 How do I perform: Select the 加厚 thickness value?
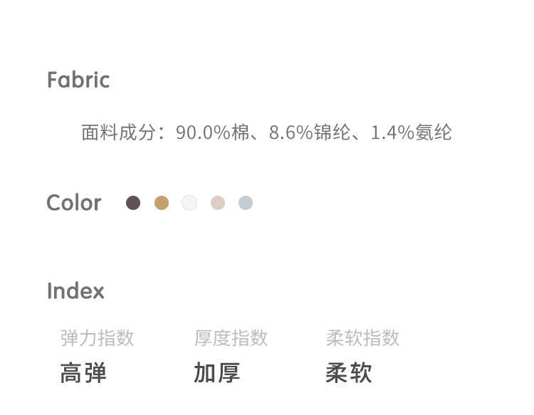[x=216, y=373]
